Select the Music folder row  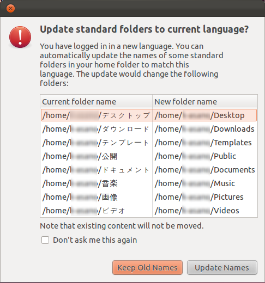coord(149,183)
